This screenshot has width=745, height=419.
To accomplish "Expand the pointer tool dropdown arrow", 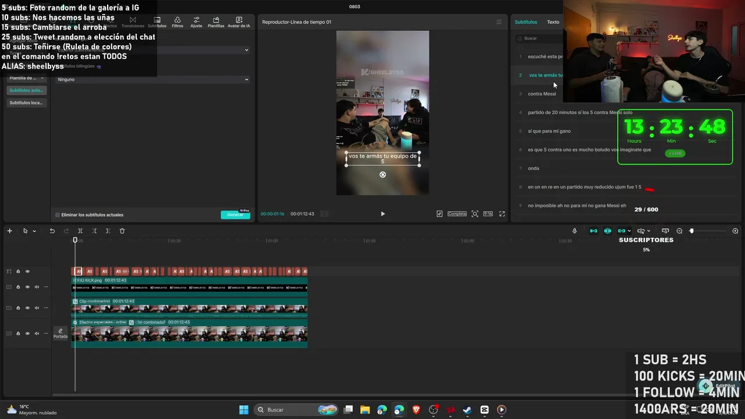I will tap(34, 231).
